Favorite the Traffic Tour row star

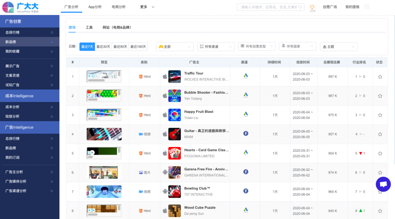click(380, 77)
